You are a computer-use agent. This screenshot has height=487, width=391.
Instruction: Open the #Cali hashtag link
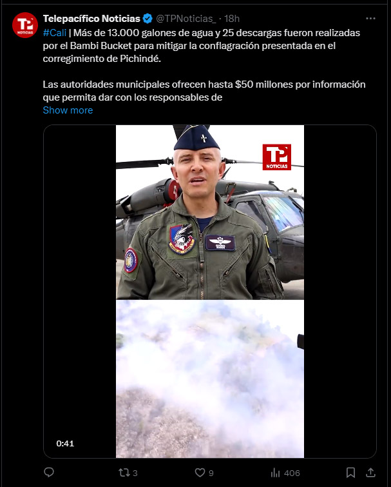(x=55, y=33)
